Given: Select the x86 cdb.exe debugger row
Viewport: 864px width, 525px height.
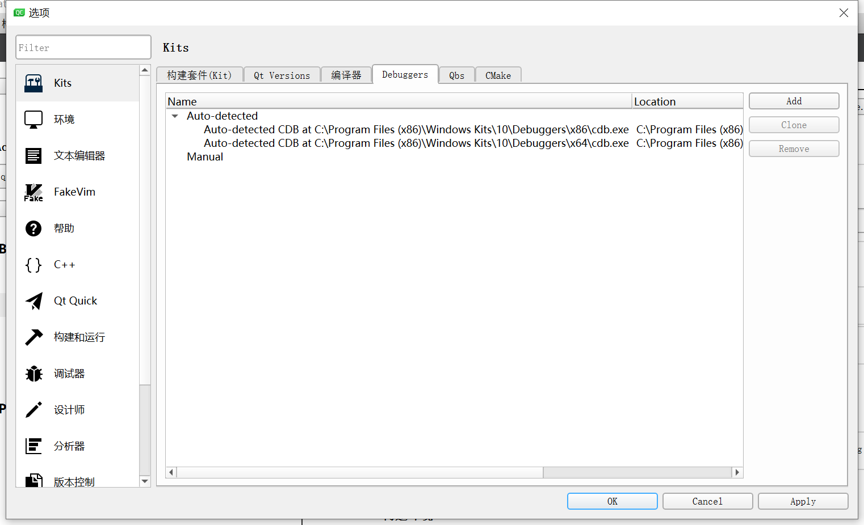Looking at the screenshot, I should [454, 130].
